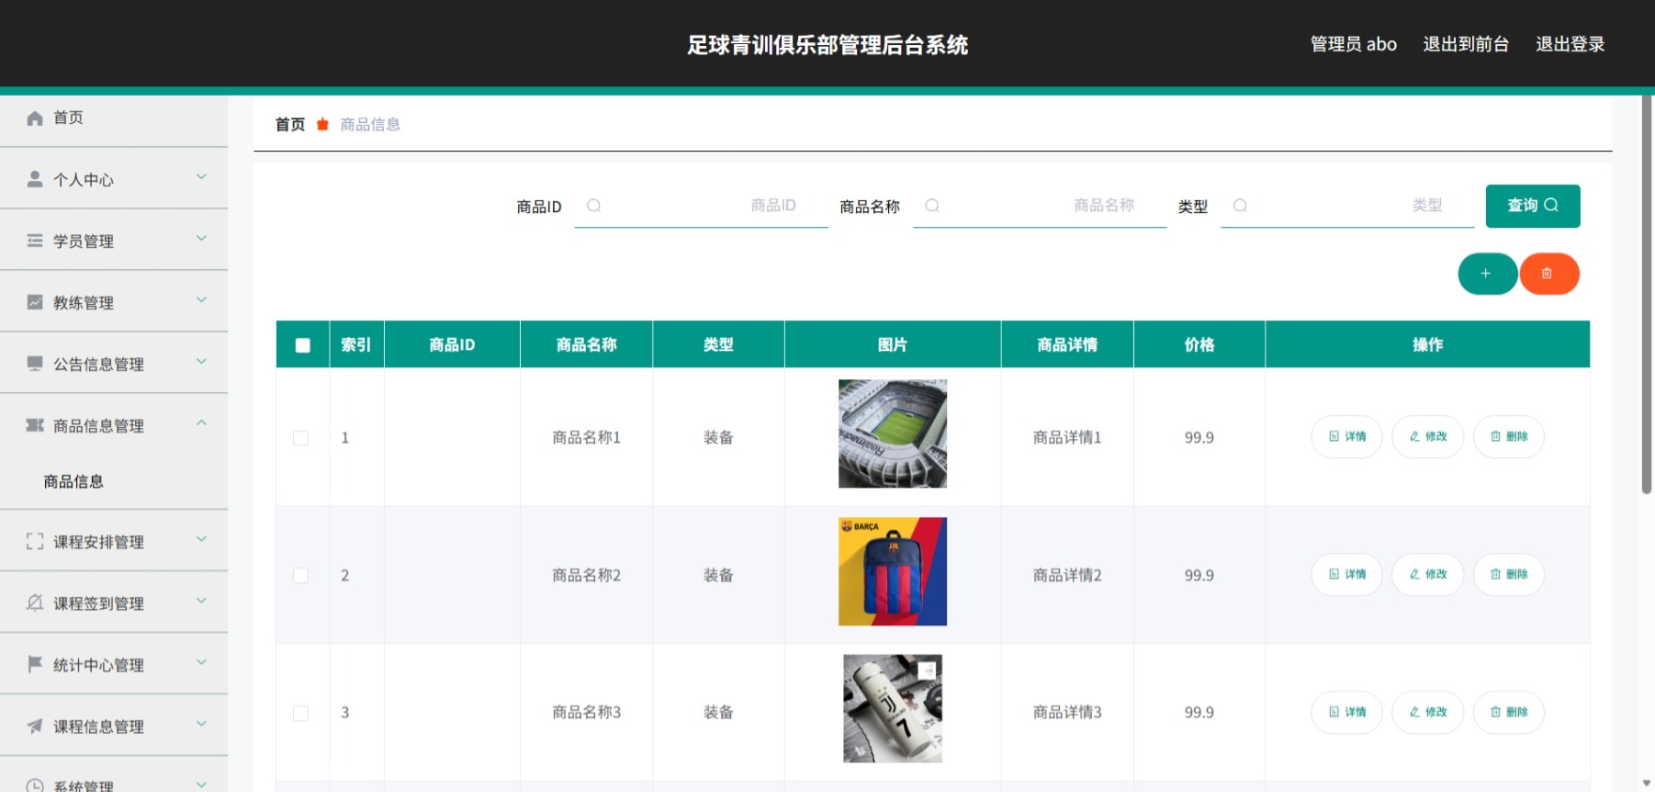Screen dimensions: 1655x792
Task: Click the 类型 search input field
Action: tap(1348, 206)
